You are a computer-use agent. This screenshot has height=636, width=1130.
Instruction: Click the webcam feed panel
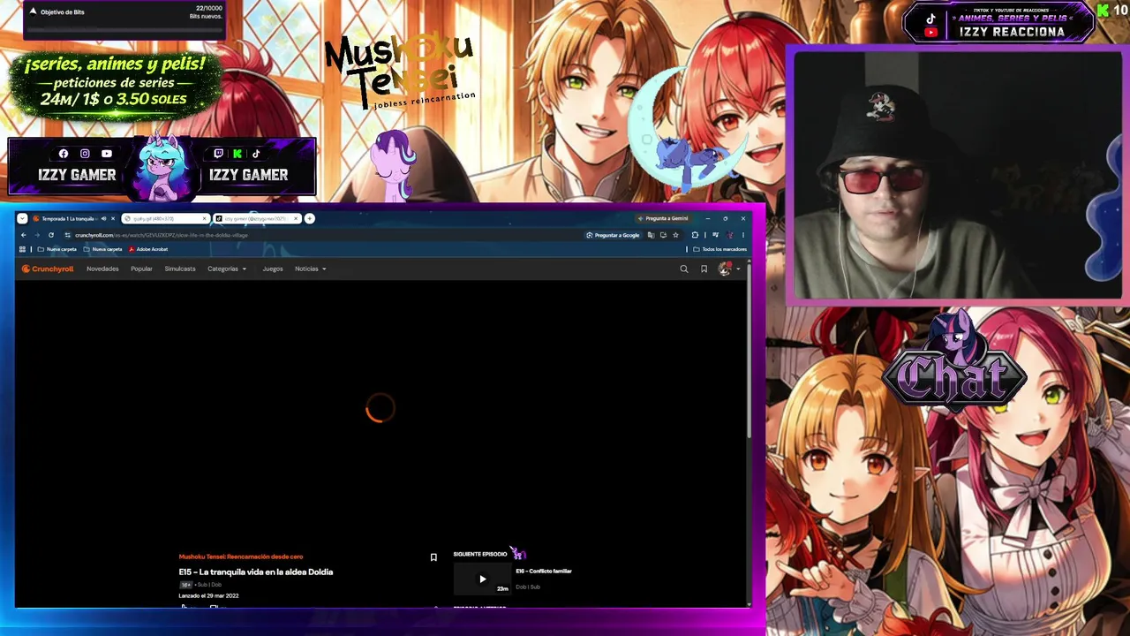[x=958, y=176]
